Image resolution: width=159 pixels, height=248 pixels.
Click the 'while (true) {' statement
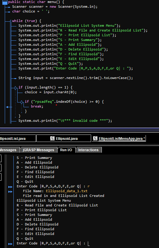tap(26, 21)
